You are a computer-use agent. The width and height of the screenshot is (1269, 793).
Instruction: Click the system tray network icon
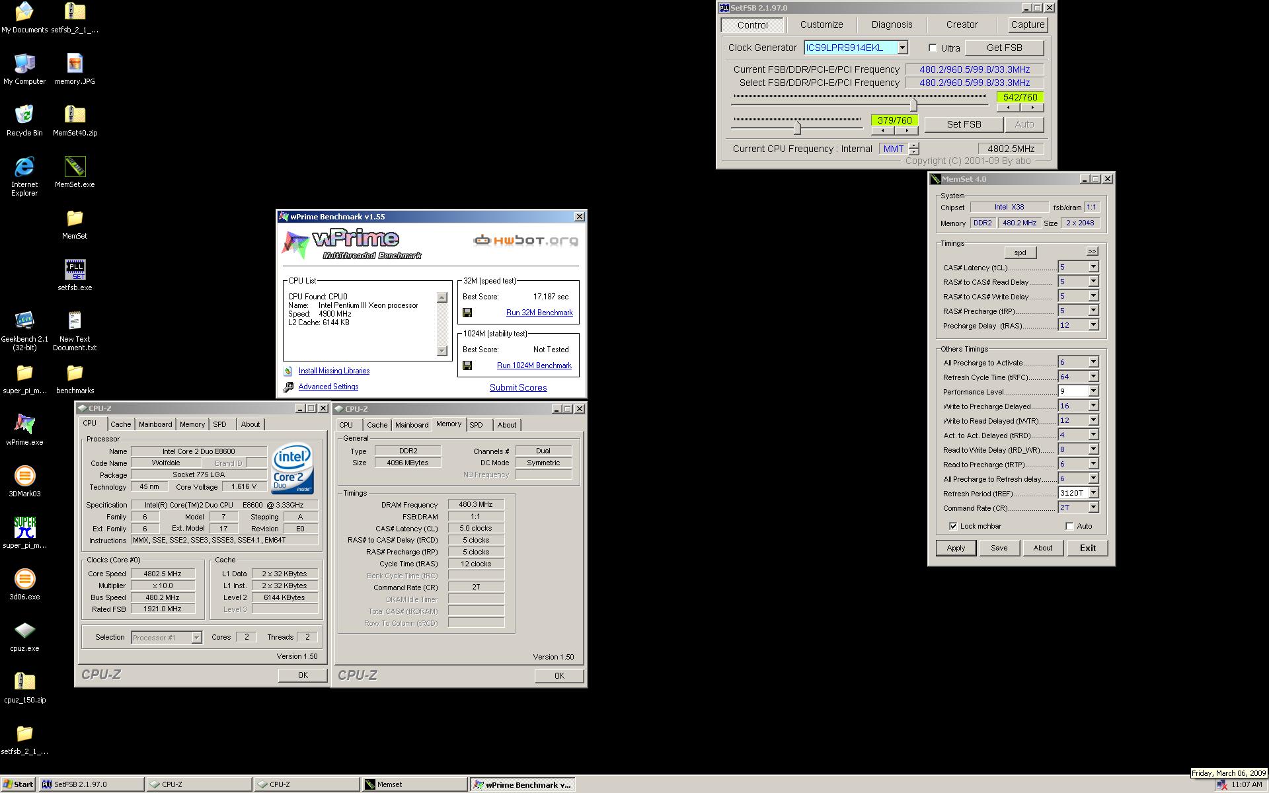click(x=1221, y=785)
